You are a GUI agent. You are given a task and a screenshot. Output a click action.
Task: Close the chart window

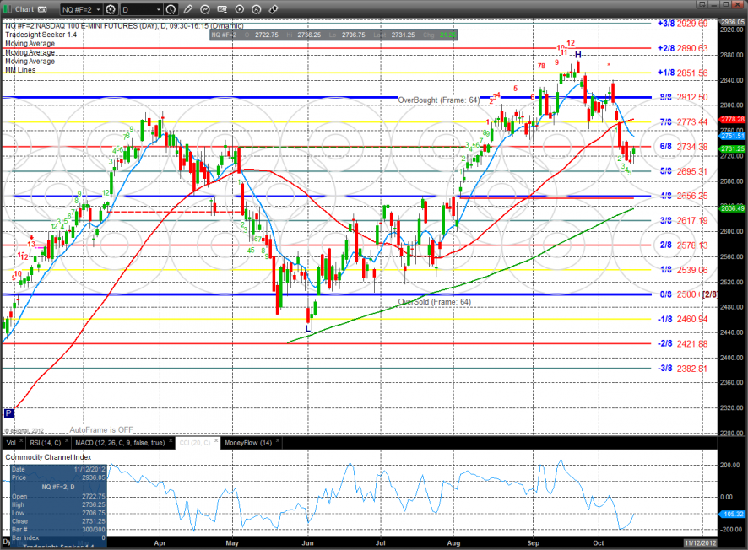(738, 4)
